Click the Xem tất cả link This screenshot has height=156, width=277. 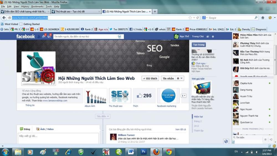click(181, 129)
